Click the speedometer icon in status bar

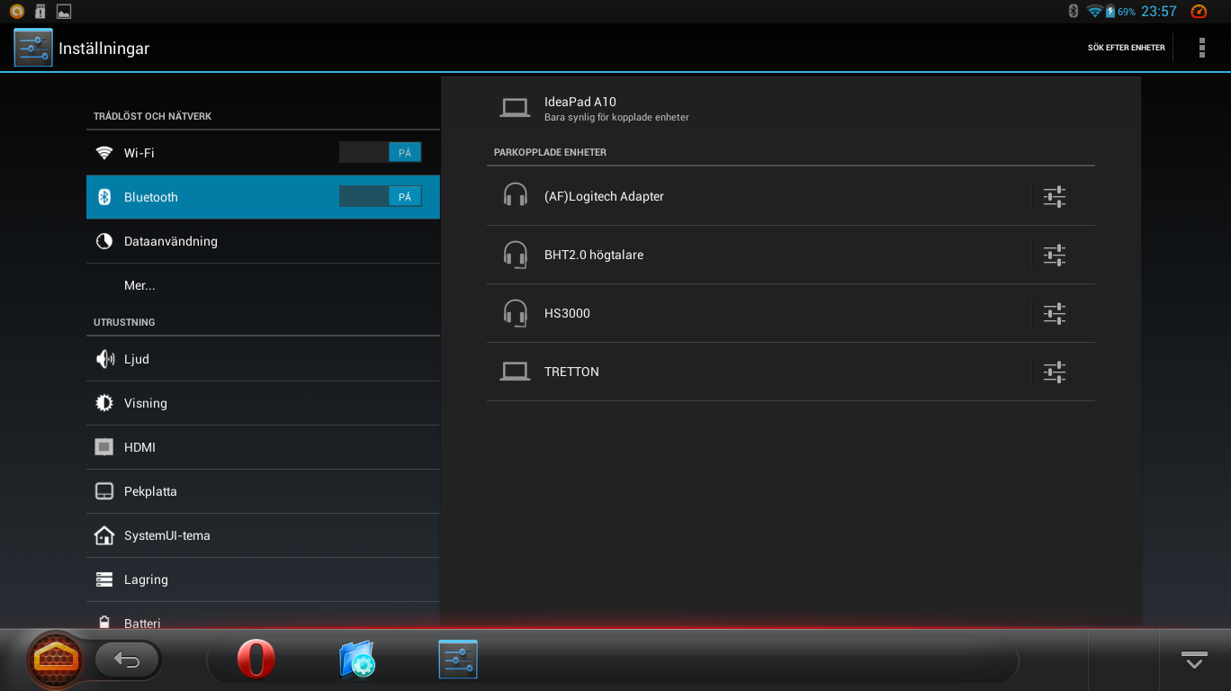coord(1199,12)
